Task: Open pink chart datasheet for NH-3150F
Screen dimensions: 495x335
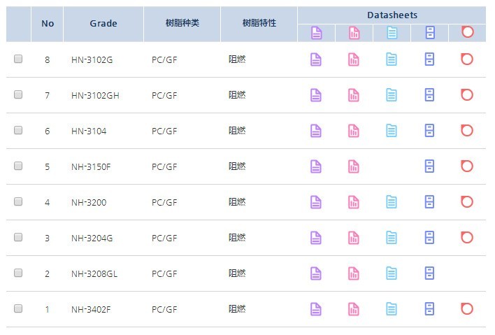Action: tap(354, 166)
